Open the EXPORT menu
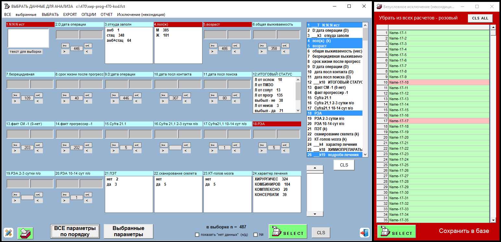501x242 pixels. pos(70,15)
